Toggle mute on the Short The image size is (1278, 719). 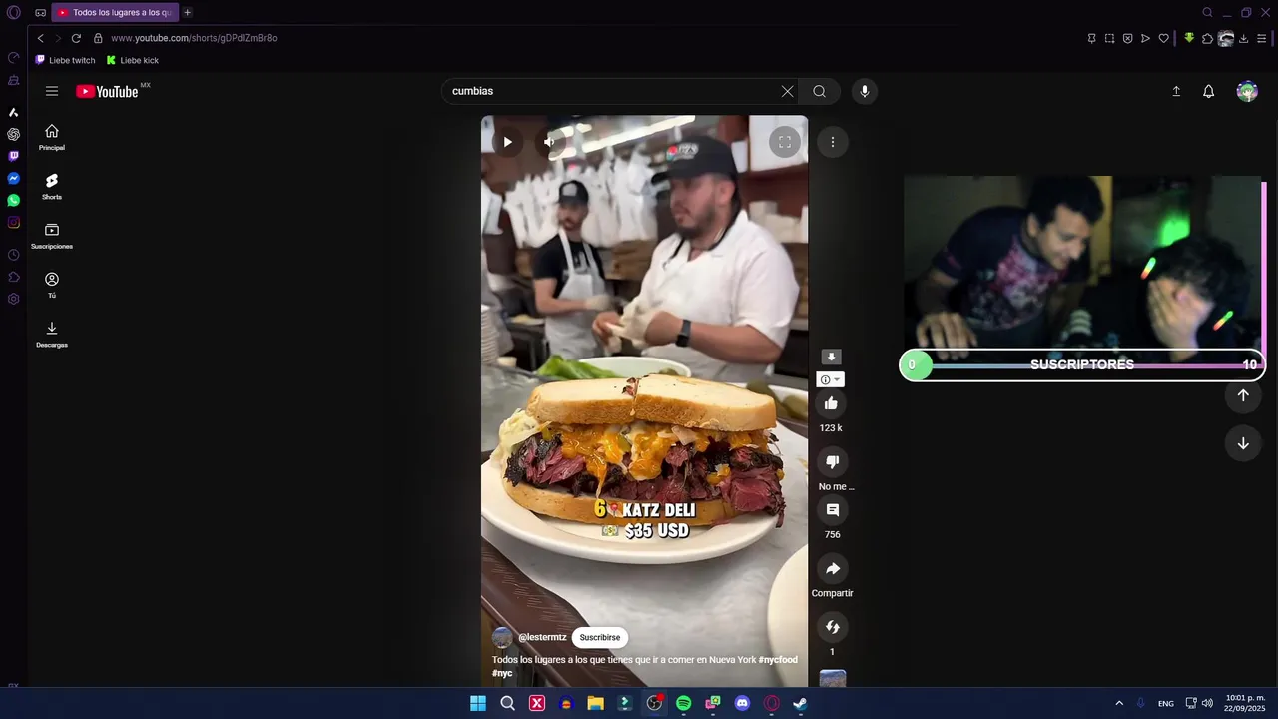tap(548, 142)
